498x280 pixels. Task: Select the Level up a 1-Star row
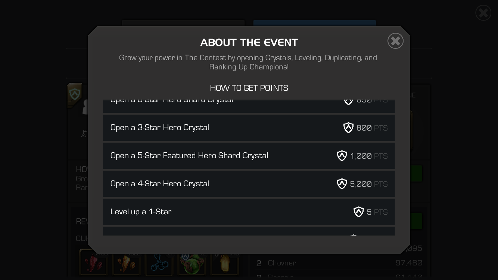[249, 212]
